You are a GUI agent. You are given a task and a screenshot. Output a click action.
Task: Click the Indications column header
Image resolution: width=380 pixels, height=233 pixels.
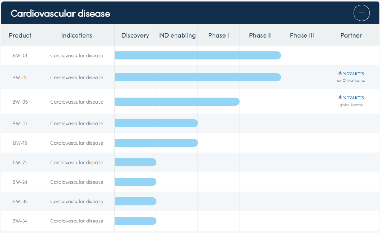[x=77, y=35]
